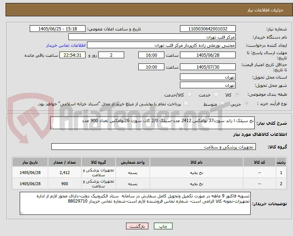Toggle the اسناد خزانه اسلامی payment checkbox
293x236 pixels.
click(186, 103)
